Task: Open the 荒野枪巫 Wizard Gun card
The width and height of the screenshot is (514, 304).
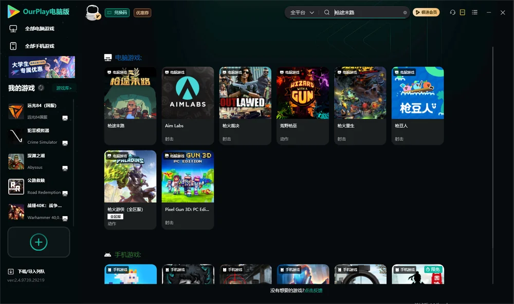Action: [x=303, y=106]
